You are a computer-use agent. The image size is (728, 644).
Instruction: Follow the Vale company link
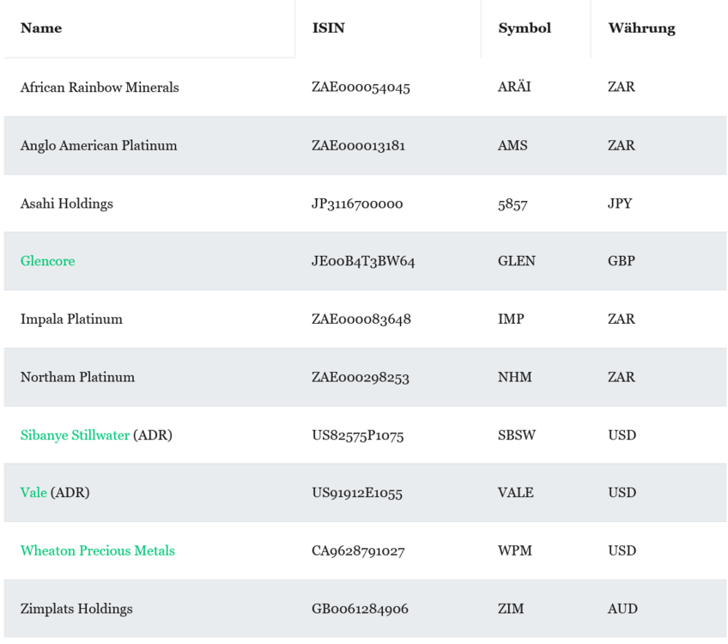pos(33,493)
